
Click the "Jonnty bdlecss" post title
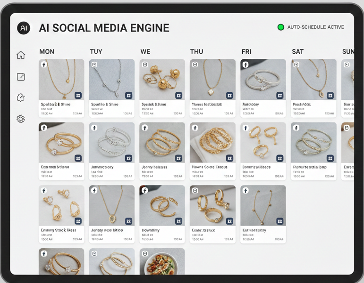154,167
